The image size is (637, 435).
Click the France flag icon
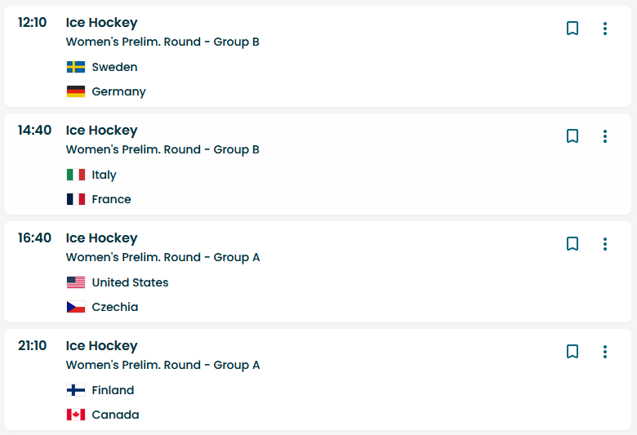pos(76,199)
